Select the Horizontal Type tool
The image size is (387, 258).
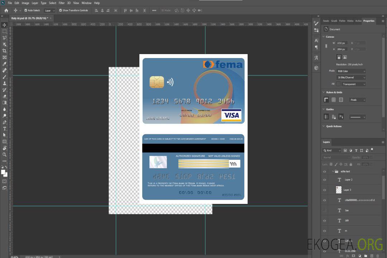coord(4,129)
